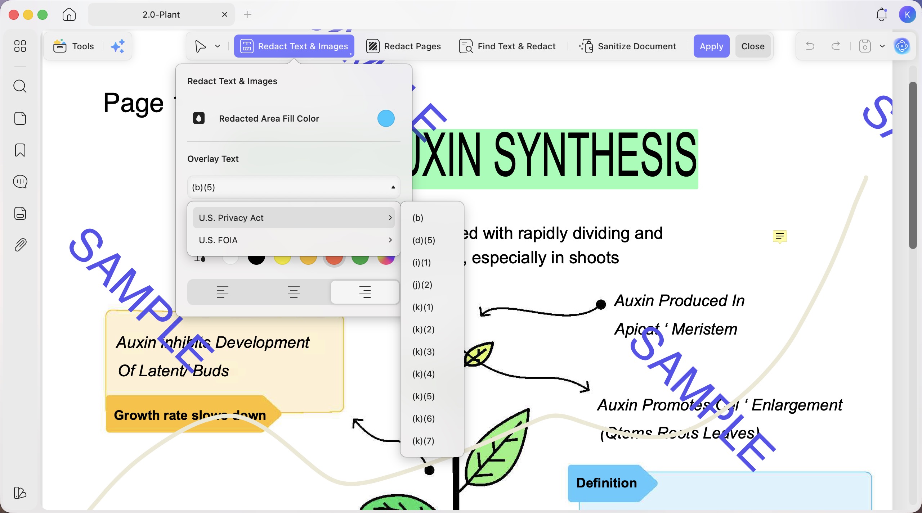The height and width of the screenshot is (513, 922).
Task: Close the 2.0-Plant tab
Action: pyautogui.click(x=225, y=14)
